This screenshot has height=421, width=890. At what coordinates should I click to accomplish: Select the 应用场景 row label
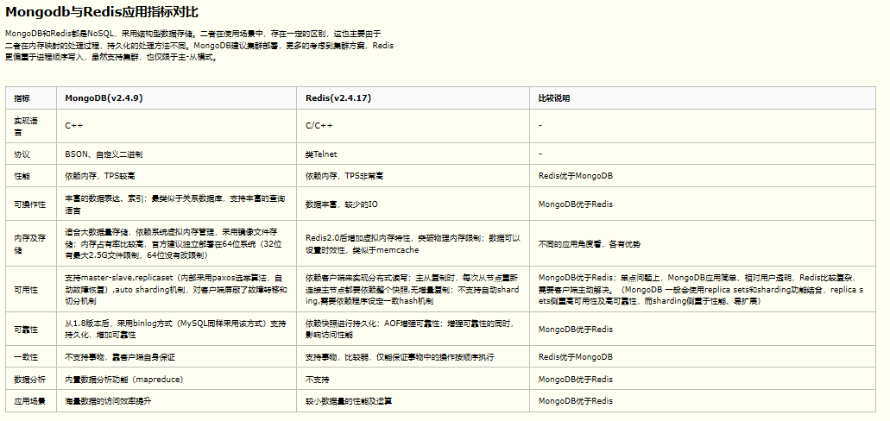click(30, 401)
